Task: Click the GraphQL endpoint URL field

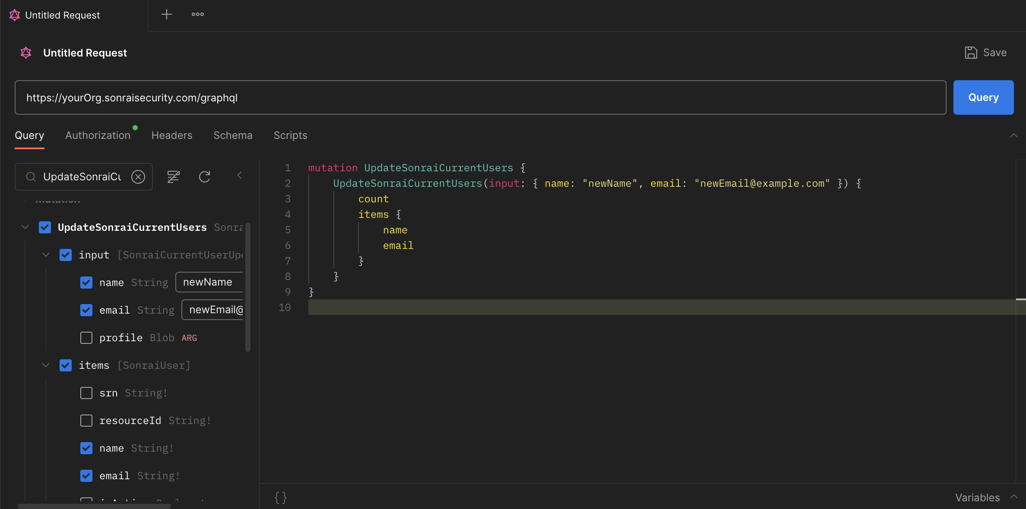Action: (x=480, y=97)
